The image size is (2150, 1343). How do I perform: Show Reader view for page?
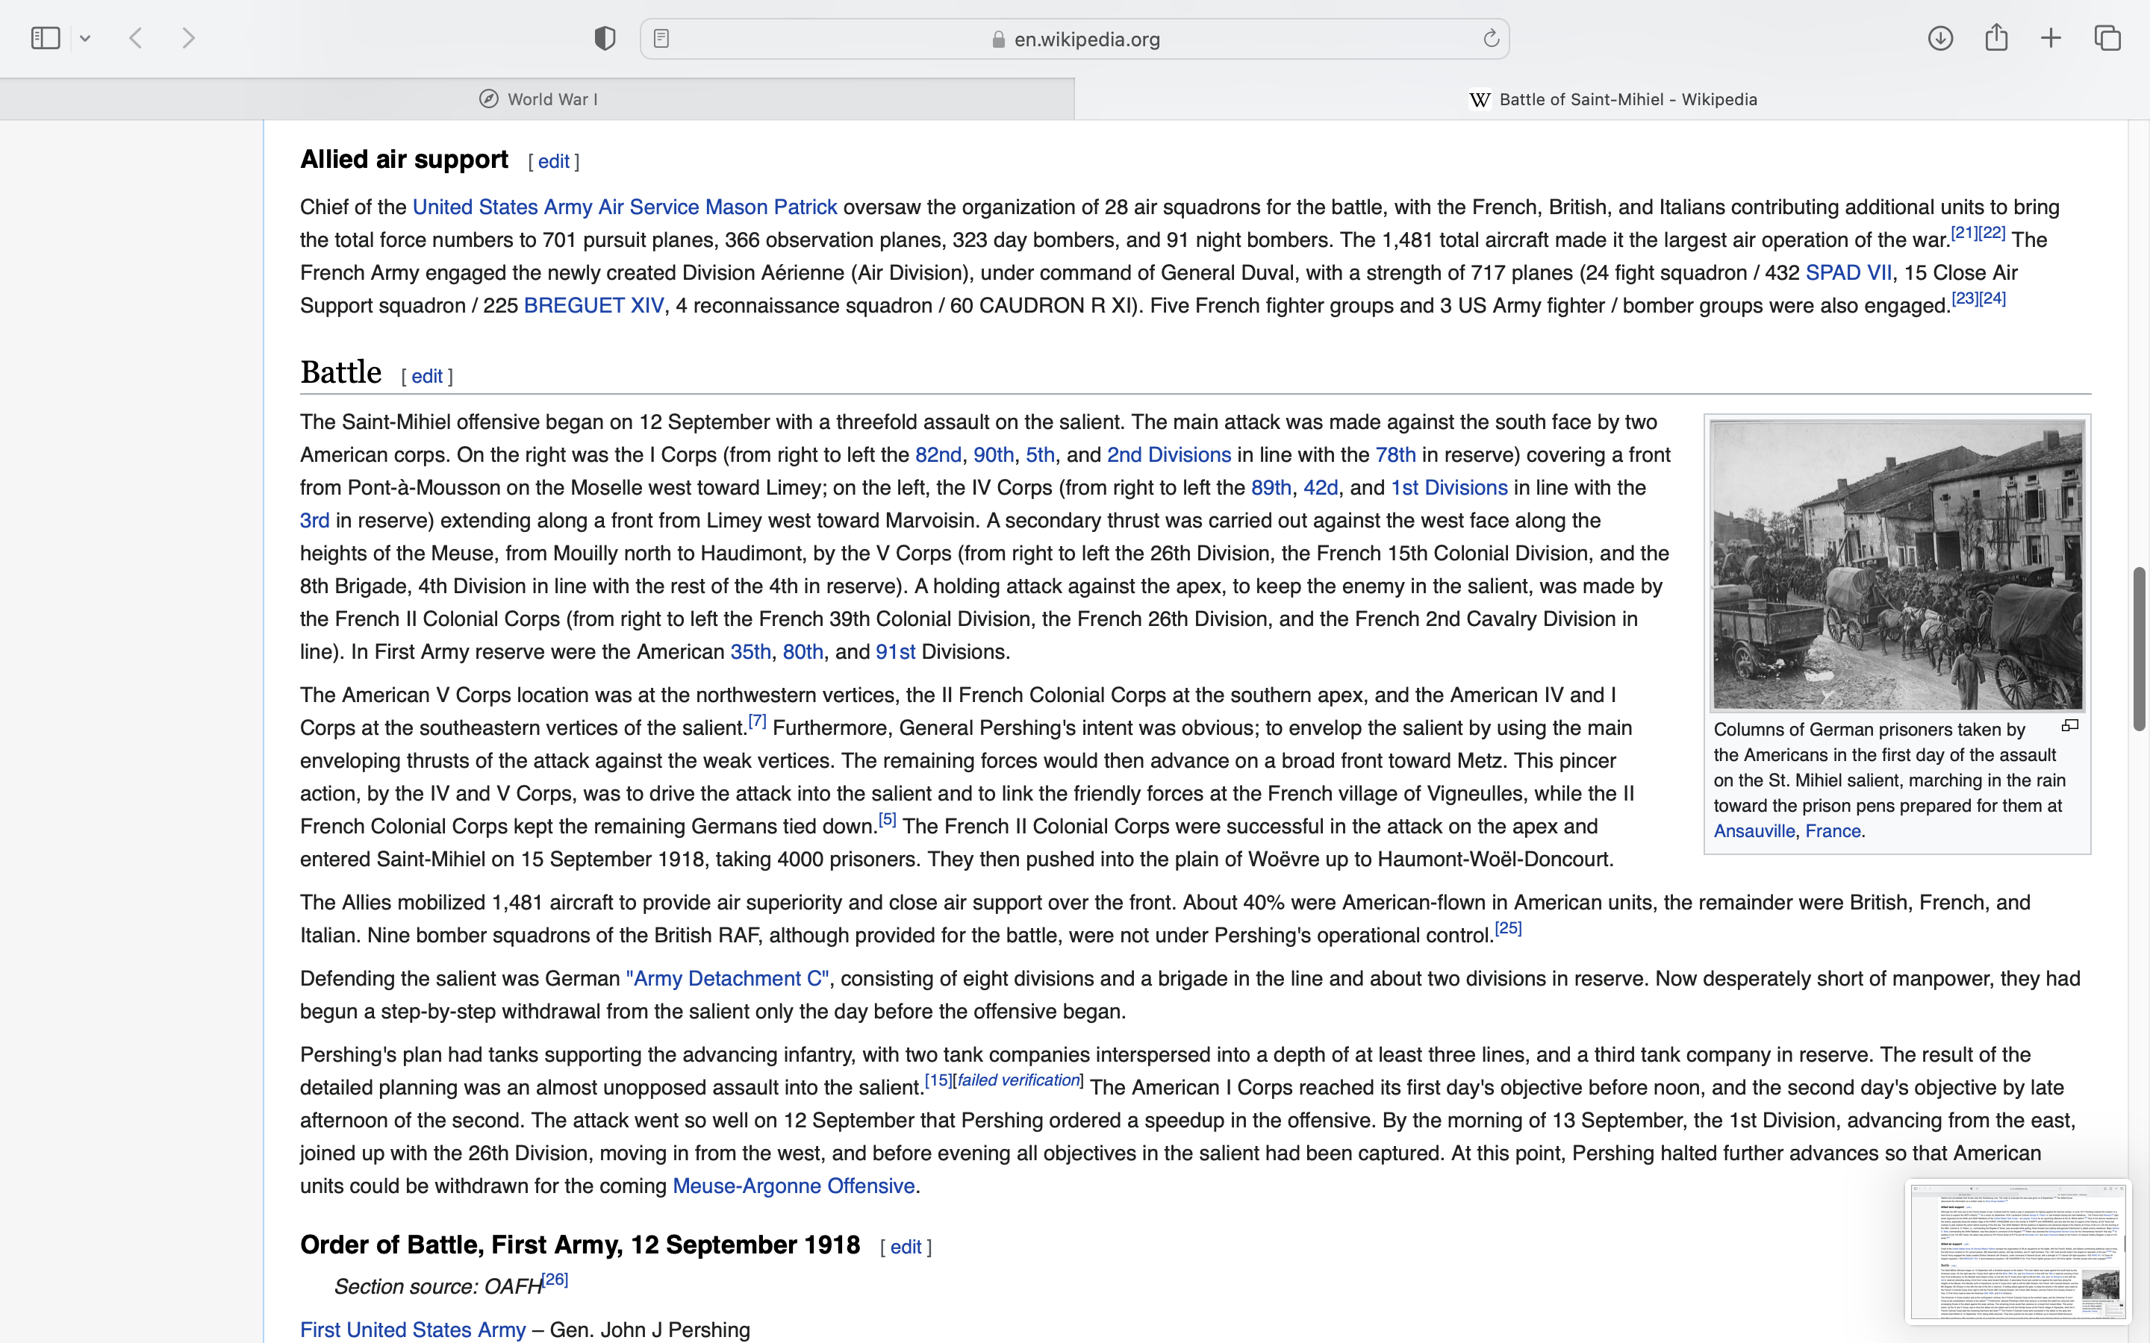tap(661, 38)
